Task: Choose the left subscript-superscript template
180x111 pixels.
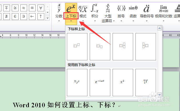Action: 146,47
